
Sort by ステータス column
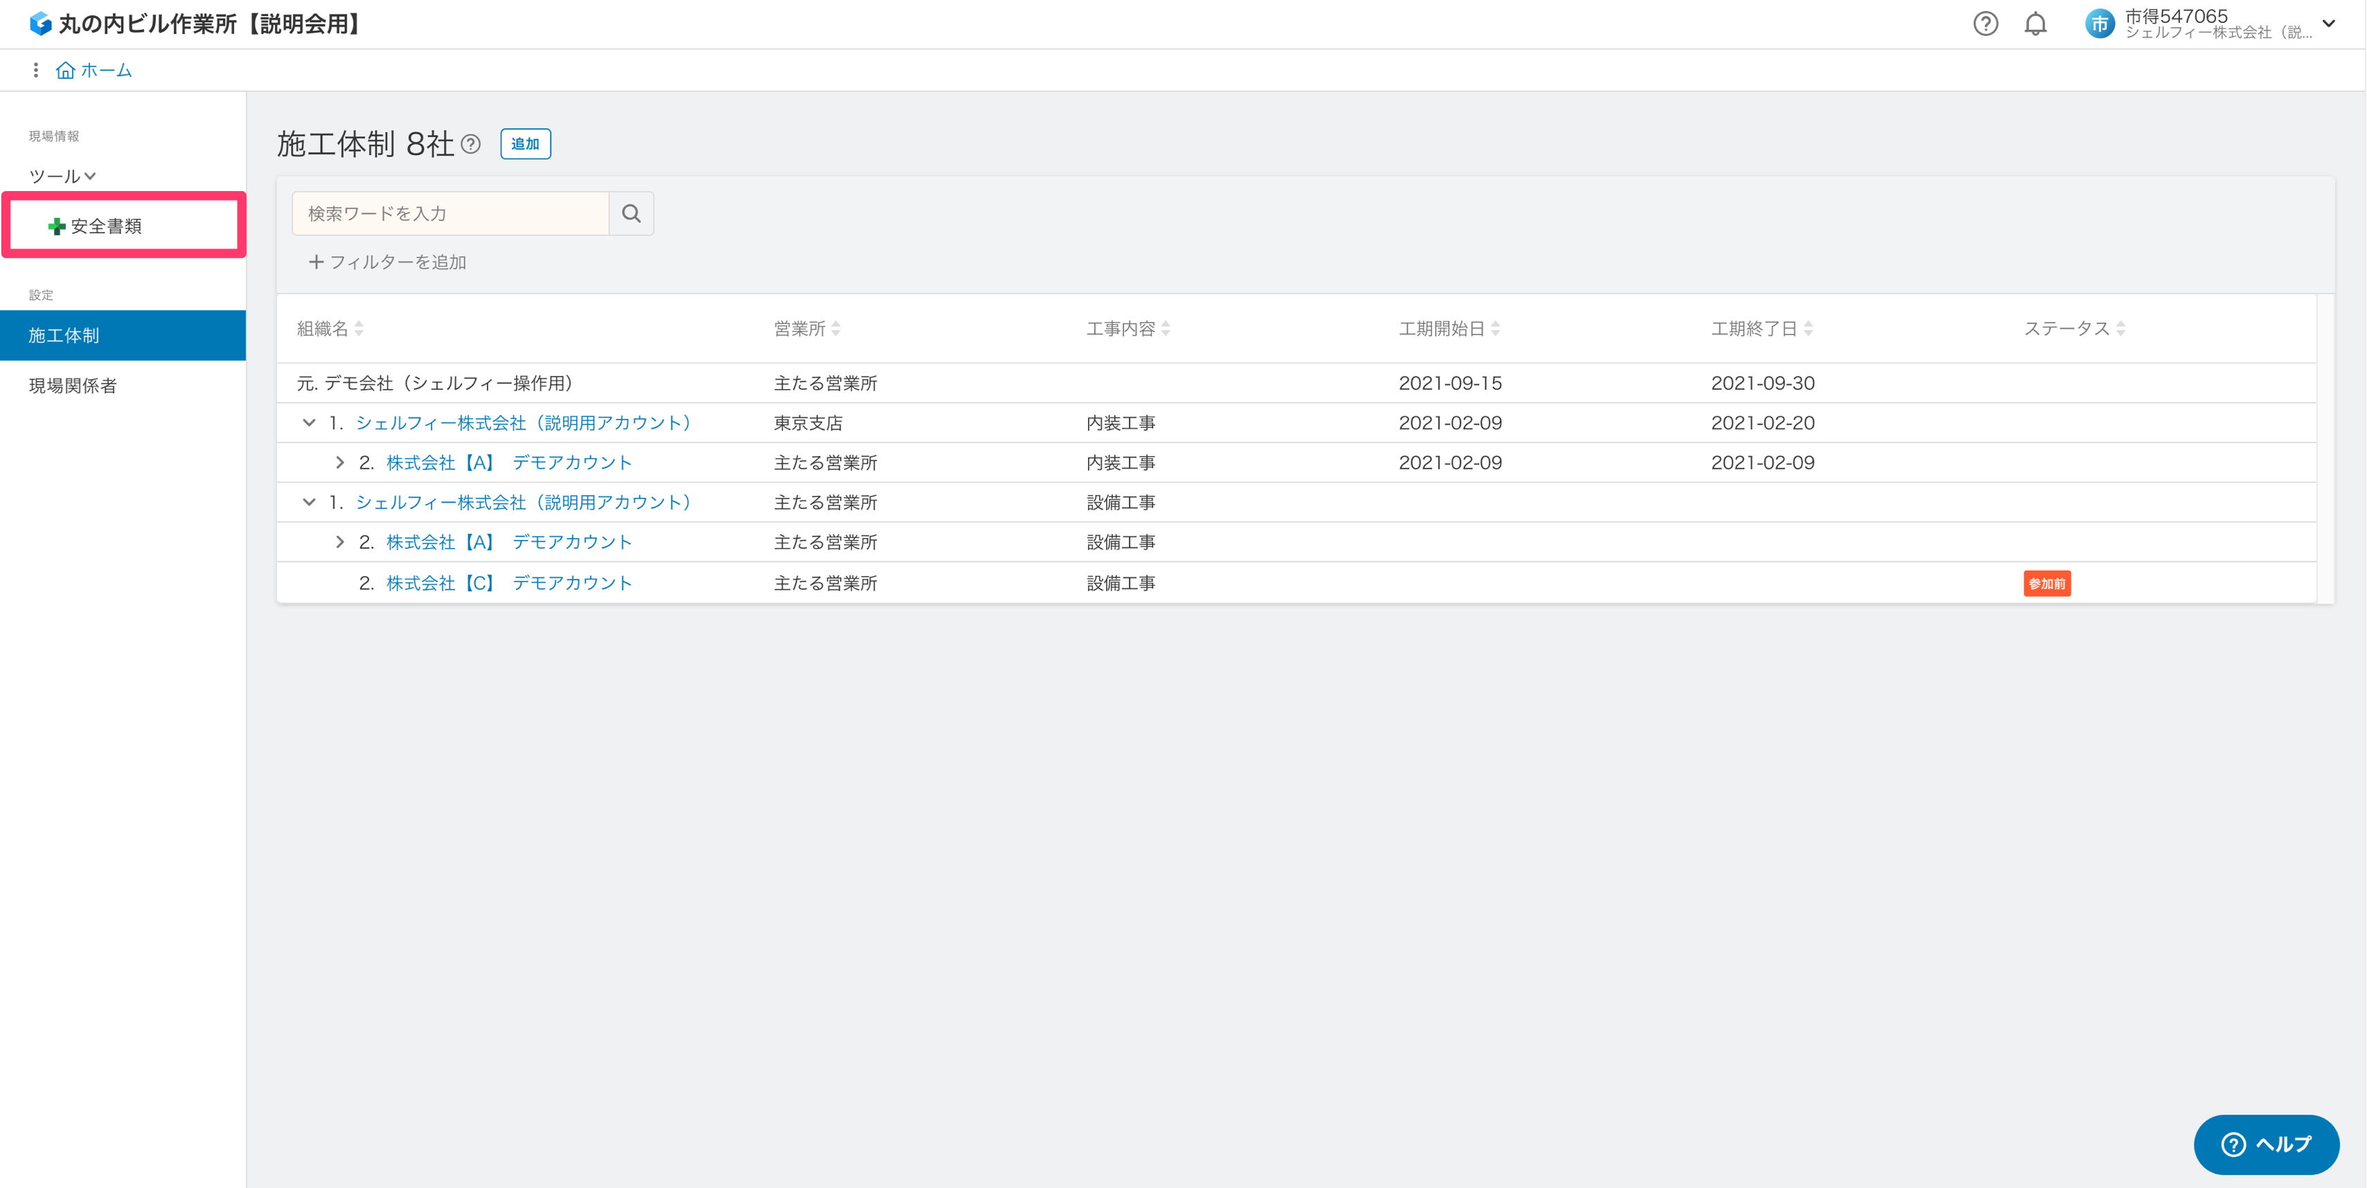click(x=2120, y=329)
